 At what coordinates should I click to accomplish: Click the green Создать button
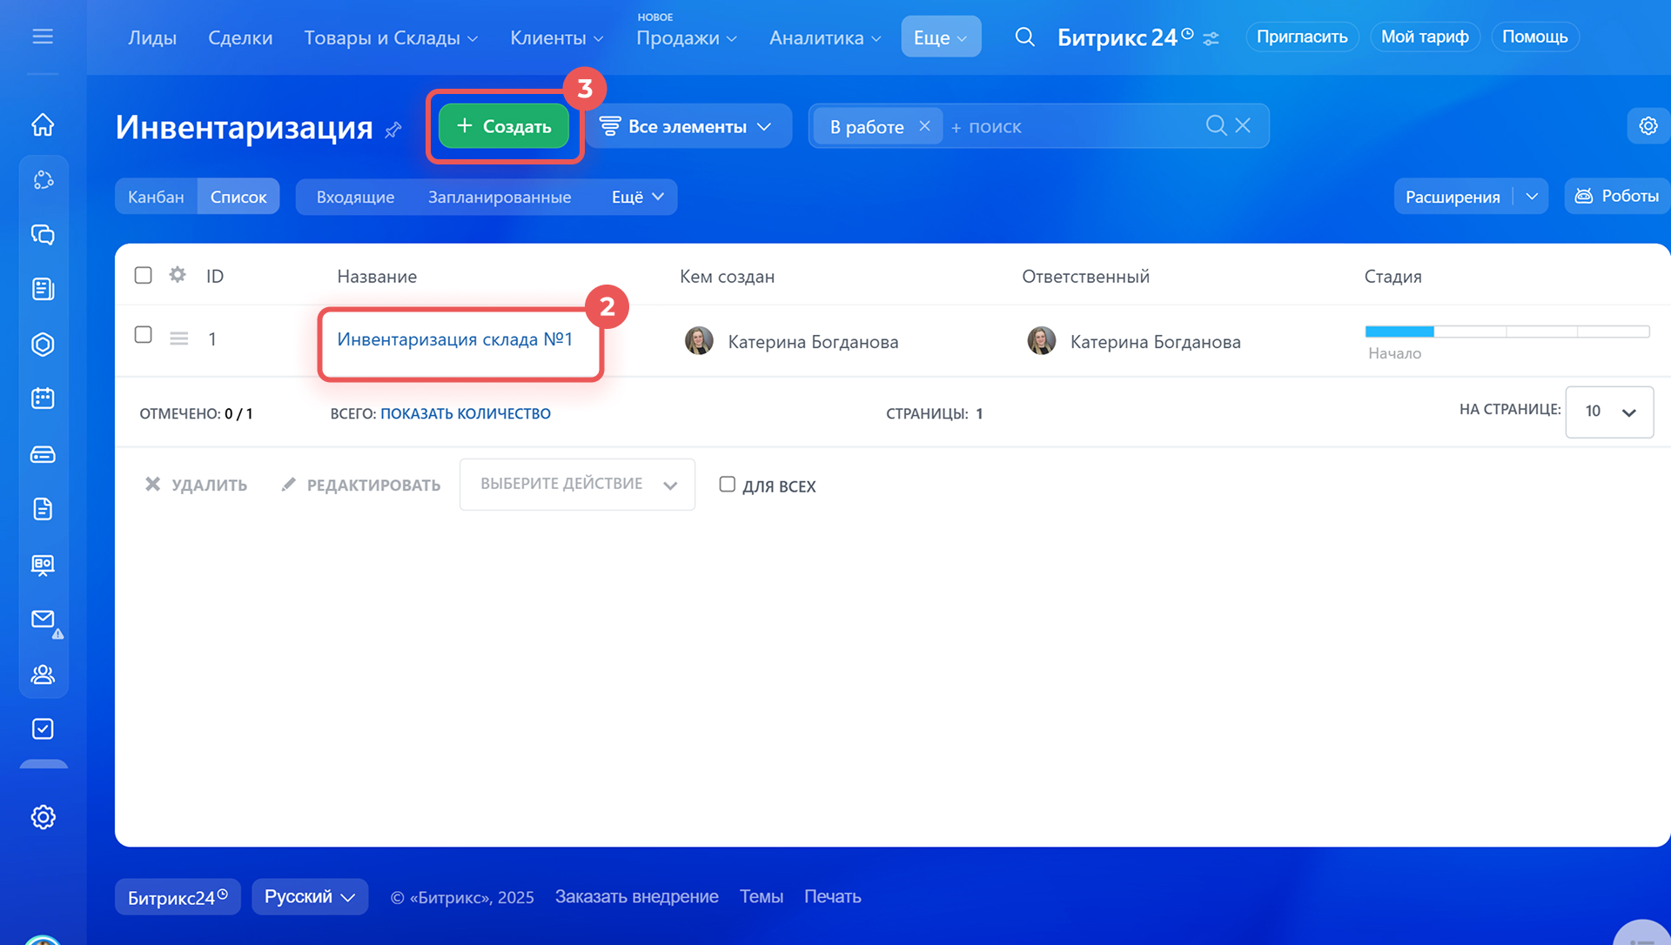pyautogui.click(x=504, y=127)
